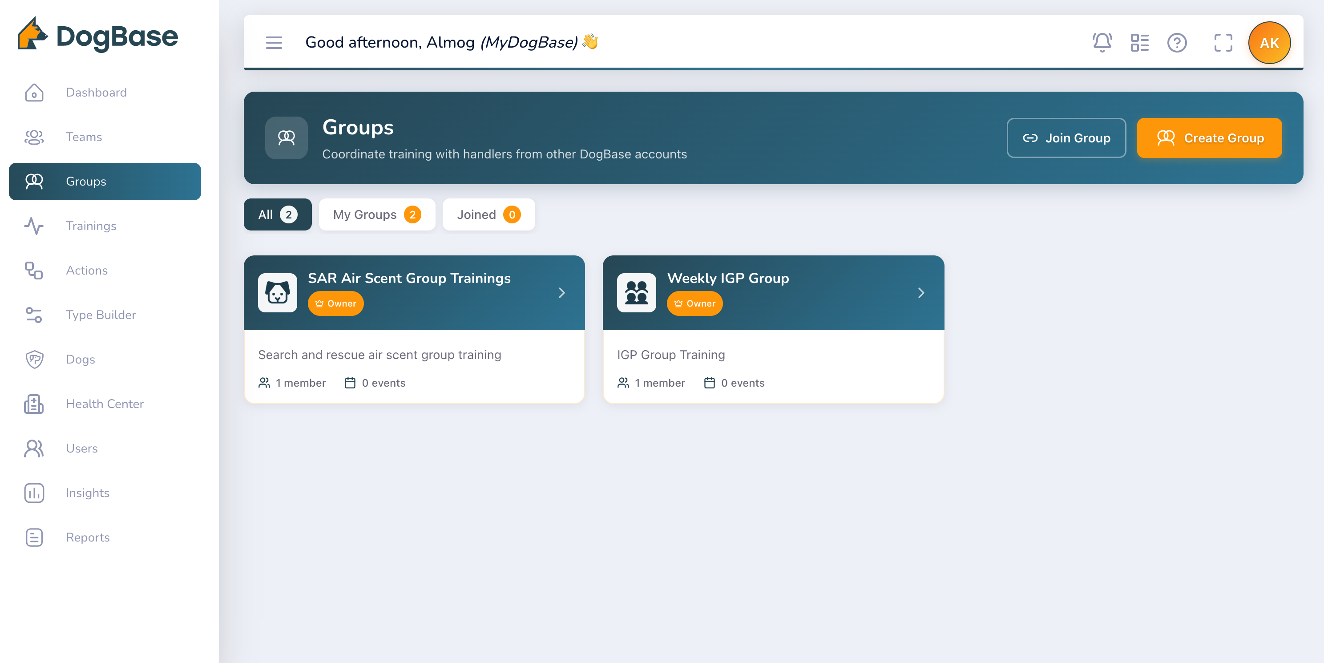Image resolution: width=1324 pixels, height=663 pixels.
Task: Toggle the hamburger sidebar menu
Action: 274,43
